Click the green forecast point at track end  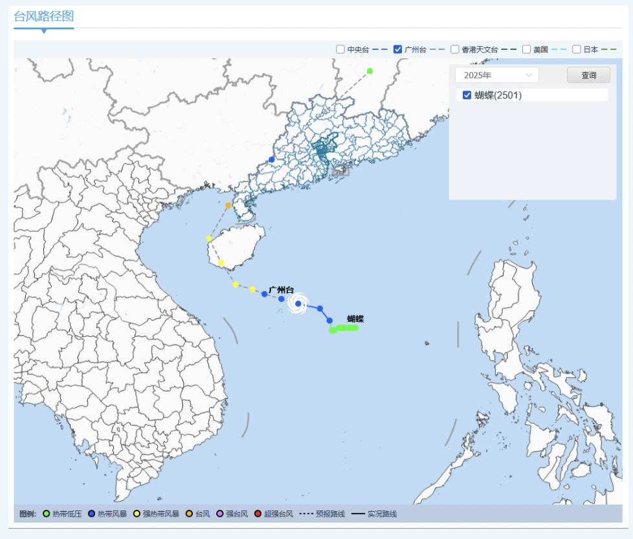pyautogui.click(x=370, y=71)
